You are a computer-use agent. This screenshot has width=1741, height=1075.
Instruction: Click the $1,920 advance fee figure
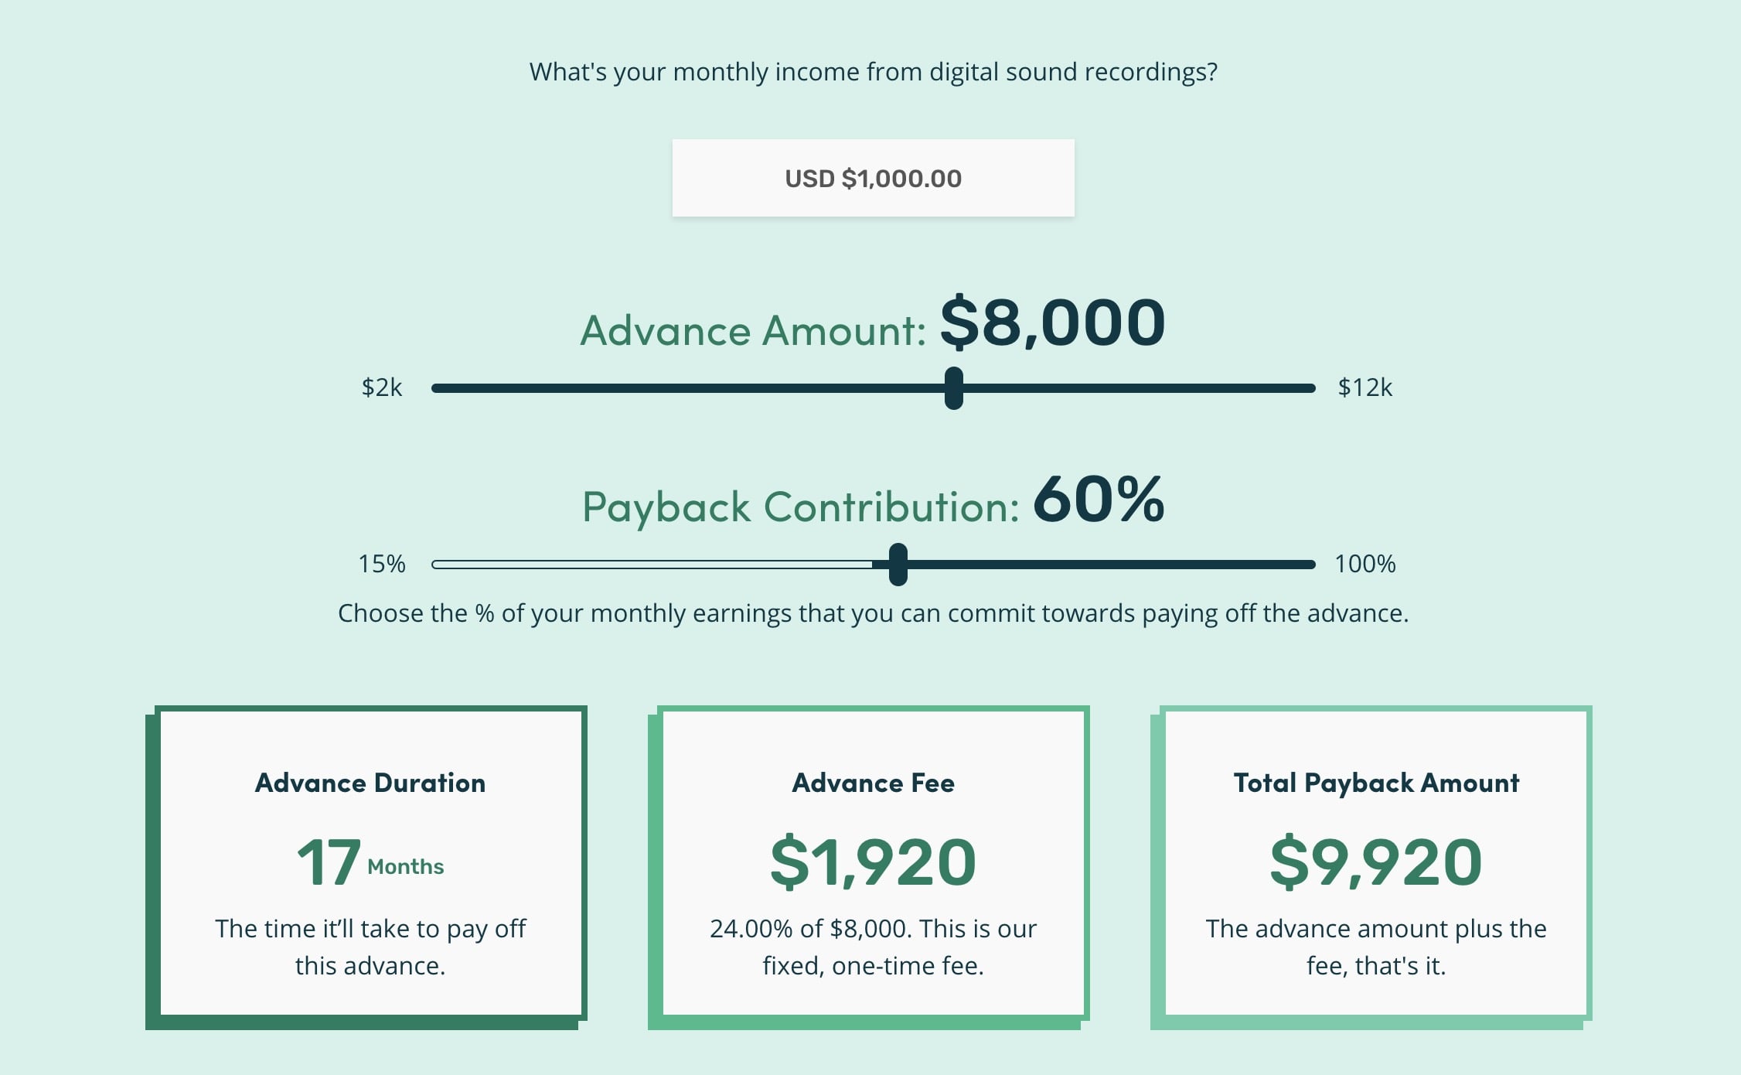click(x=873, y=862)
